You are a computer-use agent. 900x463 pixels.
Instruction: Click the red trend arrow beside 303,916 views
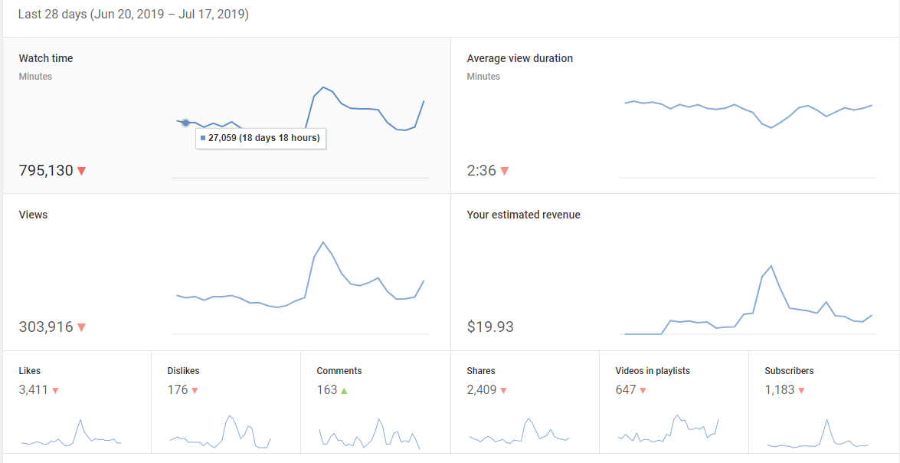point(82,327)
